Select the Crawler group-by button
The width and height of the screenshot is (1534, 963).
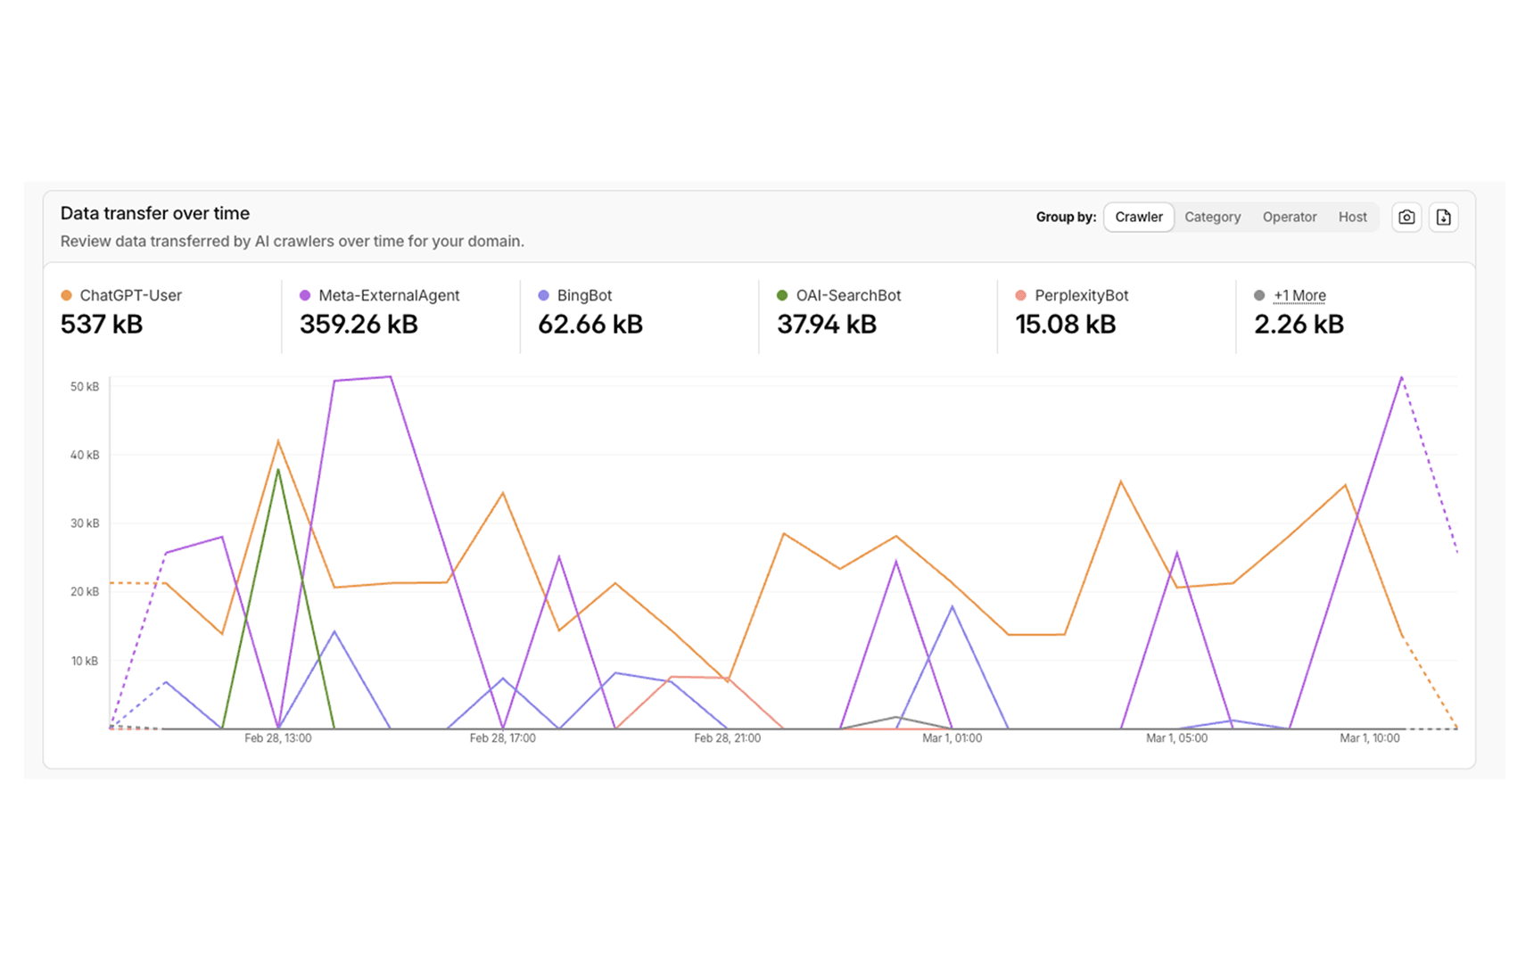click(1139, 217)
